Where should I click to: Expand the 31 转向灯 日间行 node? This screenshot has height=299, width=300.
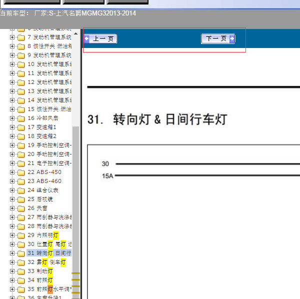click(x=12, y=253)
